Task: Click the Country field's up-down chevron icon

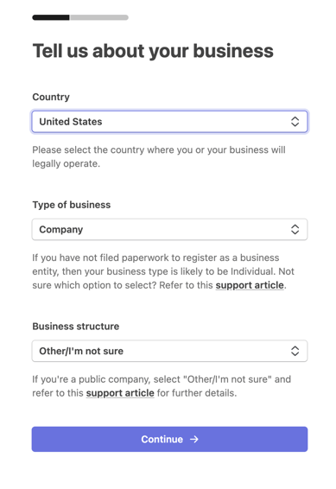Action: click(x=295, y=122)
